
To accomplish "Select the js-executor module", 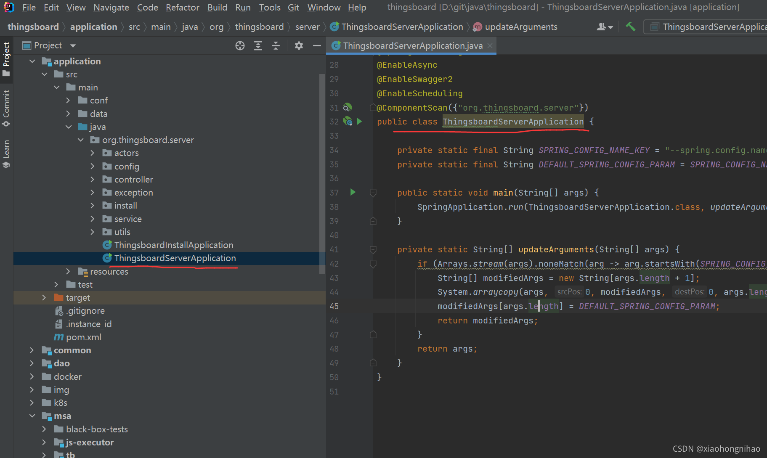I will (84, 442).
